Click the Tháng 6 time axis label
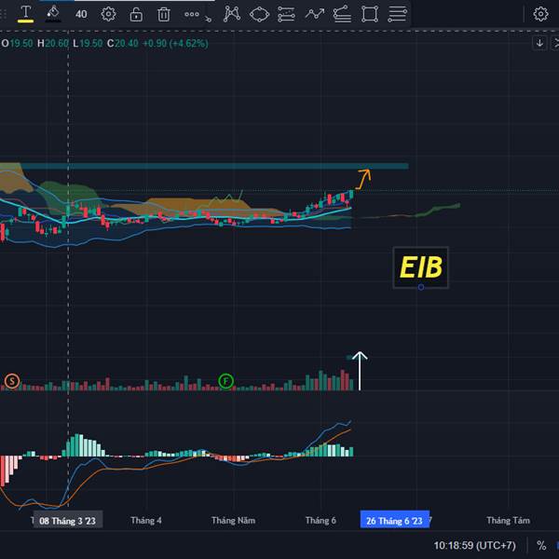 point(320,520)
